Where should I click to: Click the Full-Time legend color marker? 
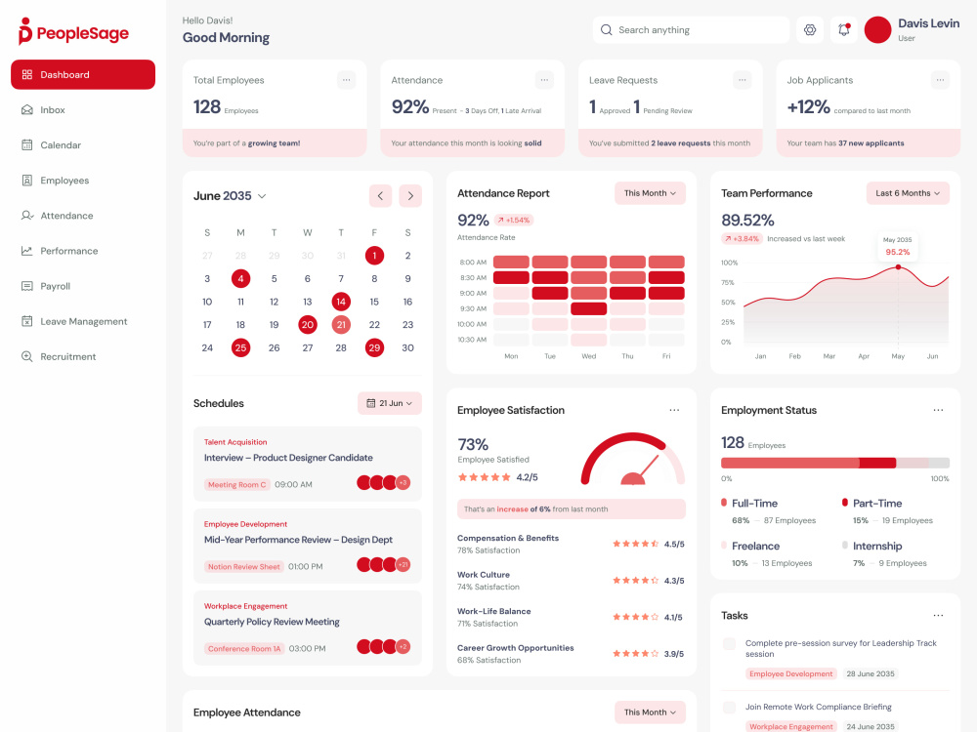[x=724, y=503]
